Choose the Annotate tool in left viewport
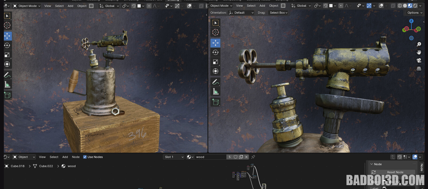The height and width of the screenshot is (189, 428). click(x=7, y=75)
